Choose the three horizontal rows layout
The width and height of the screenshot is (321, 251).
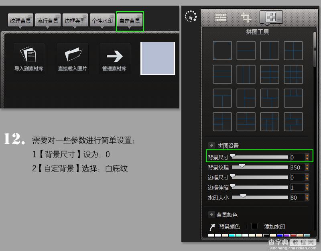(x=222, y=74)
